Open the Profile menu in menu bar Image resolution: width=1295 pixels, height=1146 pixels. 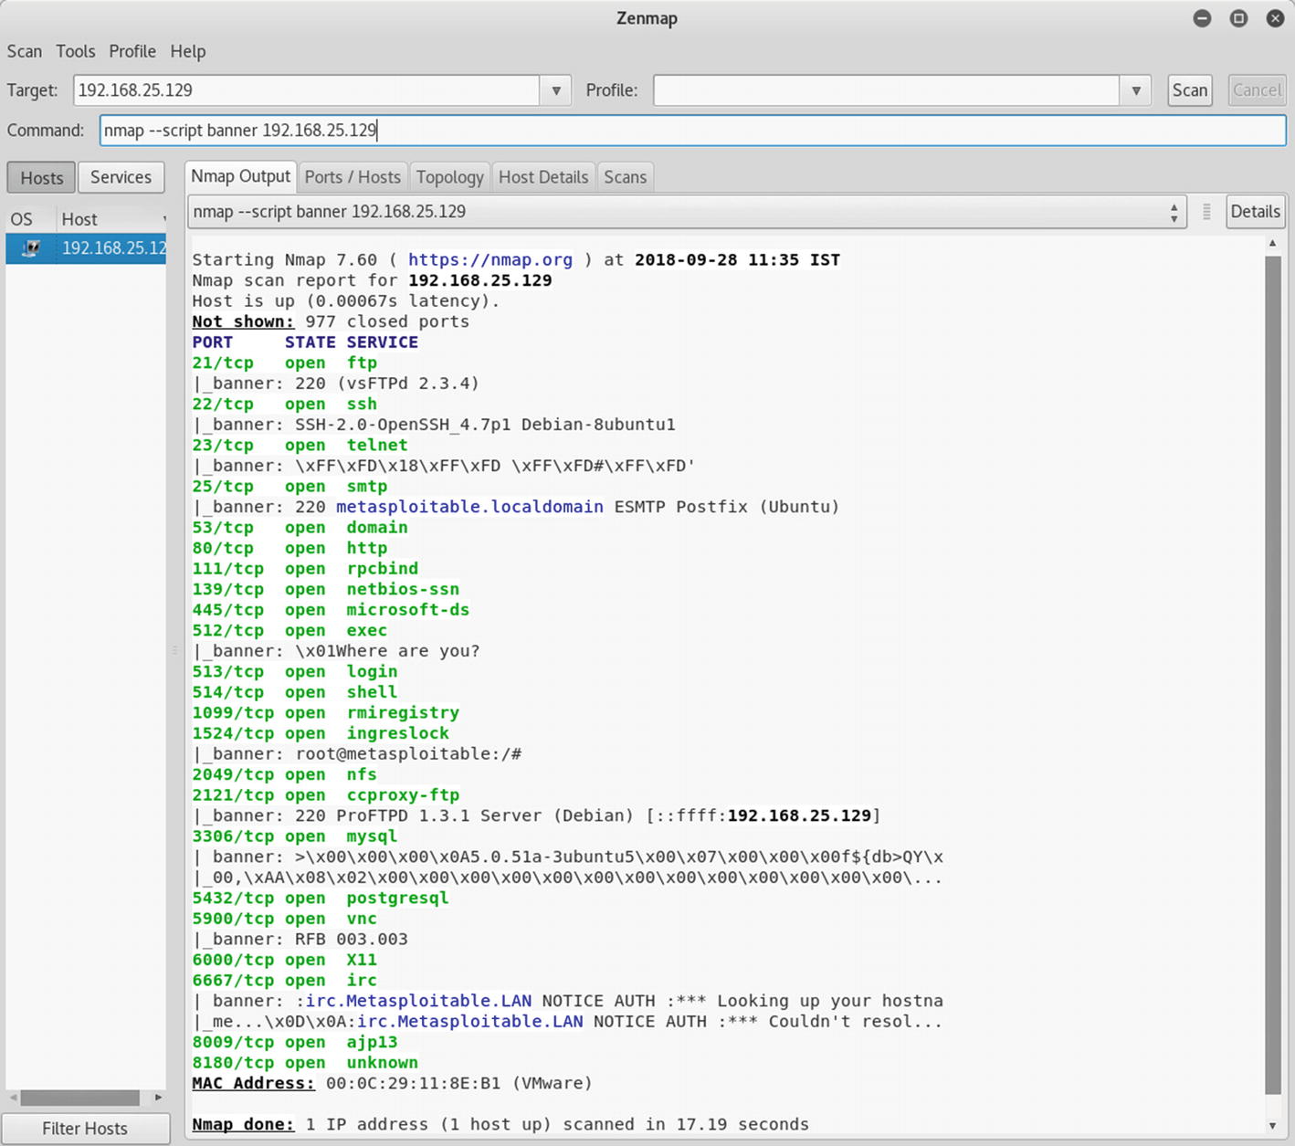coord(132,51)
